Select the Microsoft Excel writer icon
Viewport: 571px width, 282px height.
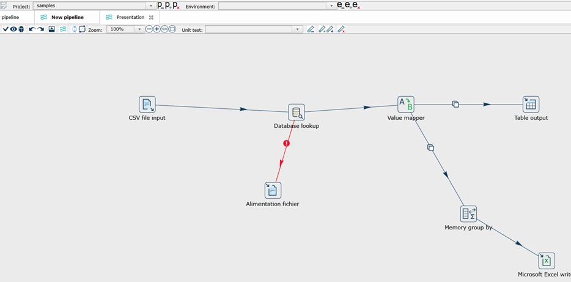coord(547,261)
